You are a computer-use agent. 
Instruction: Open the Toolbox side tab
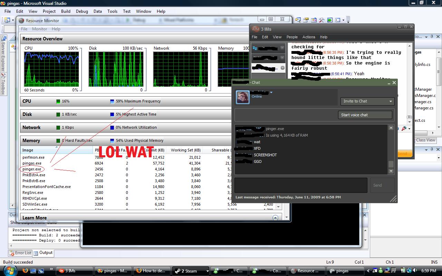[3, 84]
